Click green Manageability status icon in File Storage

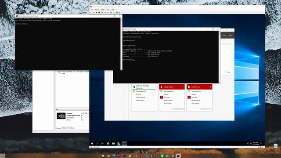(x=133, y=91)
